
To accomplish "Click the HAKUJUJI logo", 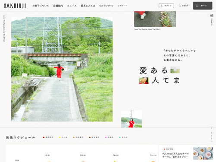I will click(15, 6).
